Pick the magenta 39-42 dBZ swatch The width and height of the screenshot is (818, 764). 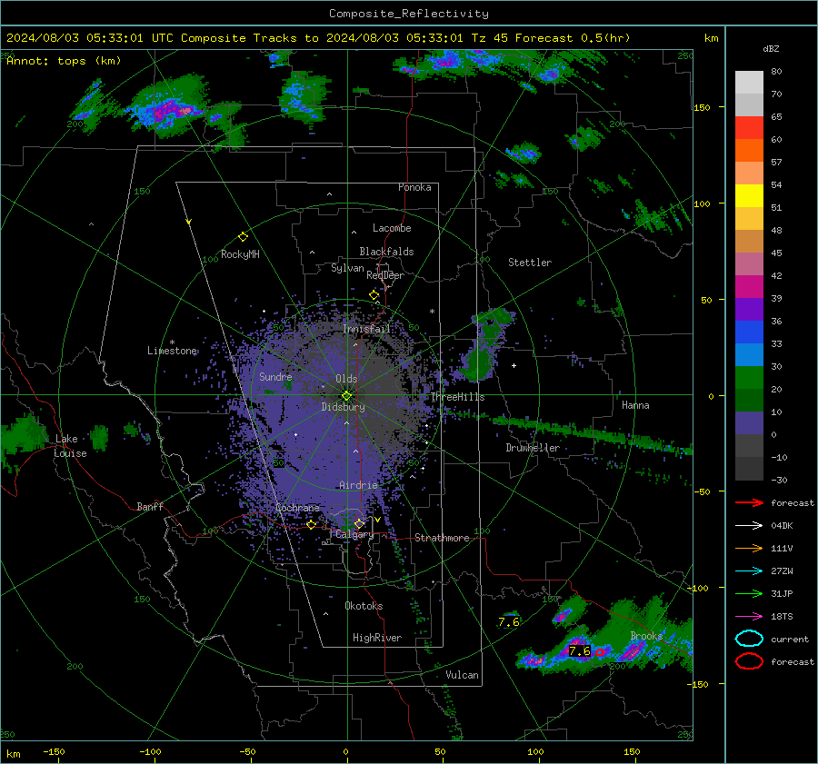[x=749, y=287]
